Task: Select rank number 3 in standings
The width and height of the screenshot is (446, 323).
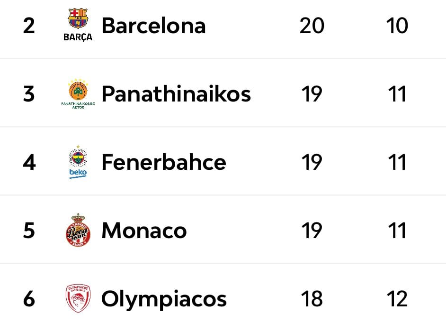Action: [x=29, y=94]
